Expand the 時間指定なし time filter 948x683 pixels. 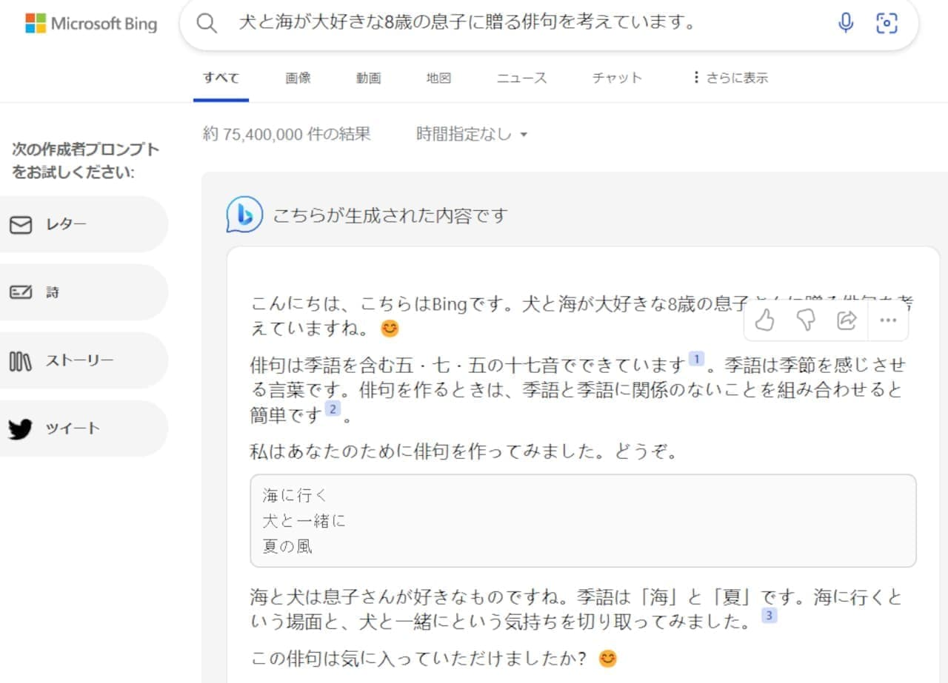point(472,135)
